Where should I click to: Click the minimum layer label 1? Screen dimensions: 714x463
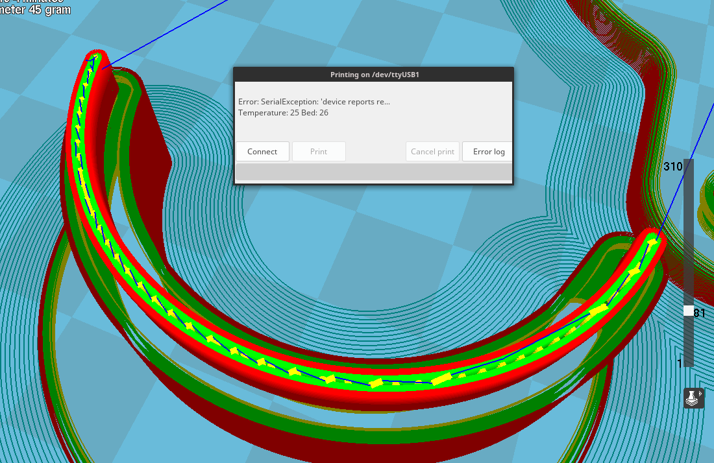(680, 364)
